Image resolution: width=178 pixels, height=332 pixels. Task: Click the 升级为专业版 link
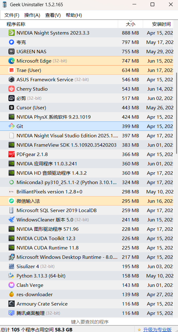click(x=157, y=330)
